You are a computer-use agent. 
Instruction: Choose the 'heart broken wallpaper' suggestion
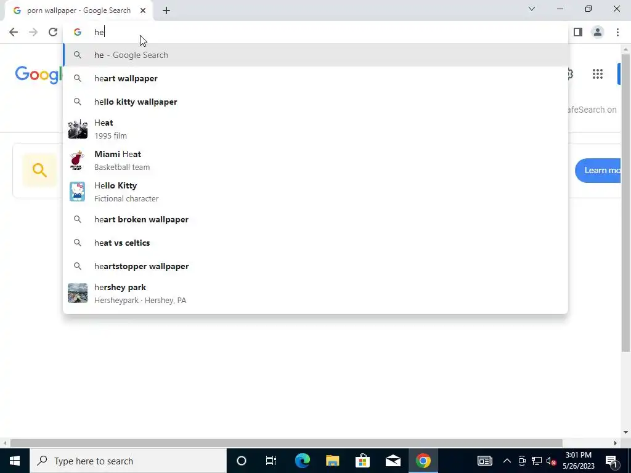click(315, 220)
